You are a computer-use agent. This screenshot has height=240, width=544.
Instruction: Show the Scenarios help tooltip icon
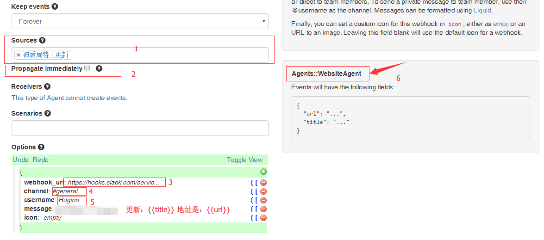point(48,113)
